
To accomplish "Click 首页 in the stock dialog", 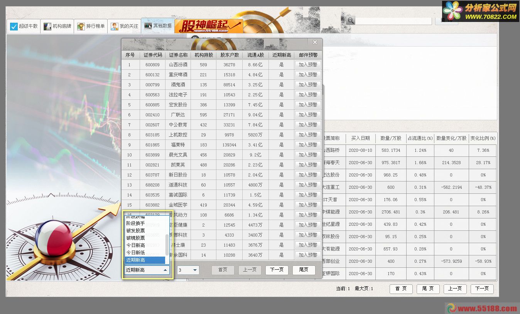I will [x=223, y=270].
